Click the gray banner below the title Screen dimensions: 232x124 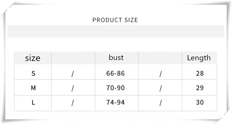click(116, 31)
